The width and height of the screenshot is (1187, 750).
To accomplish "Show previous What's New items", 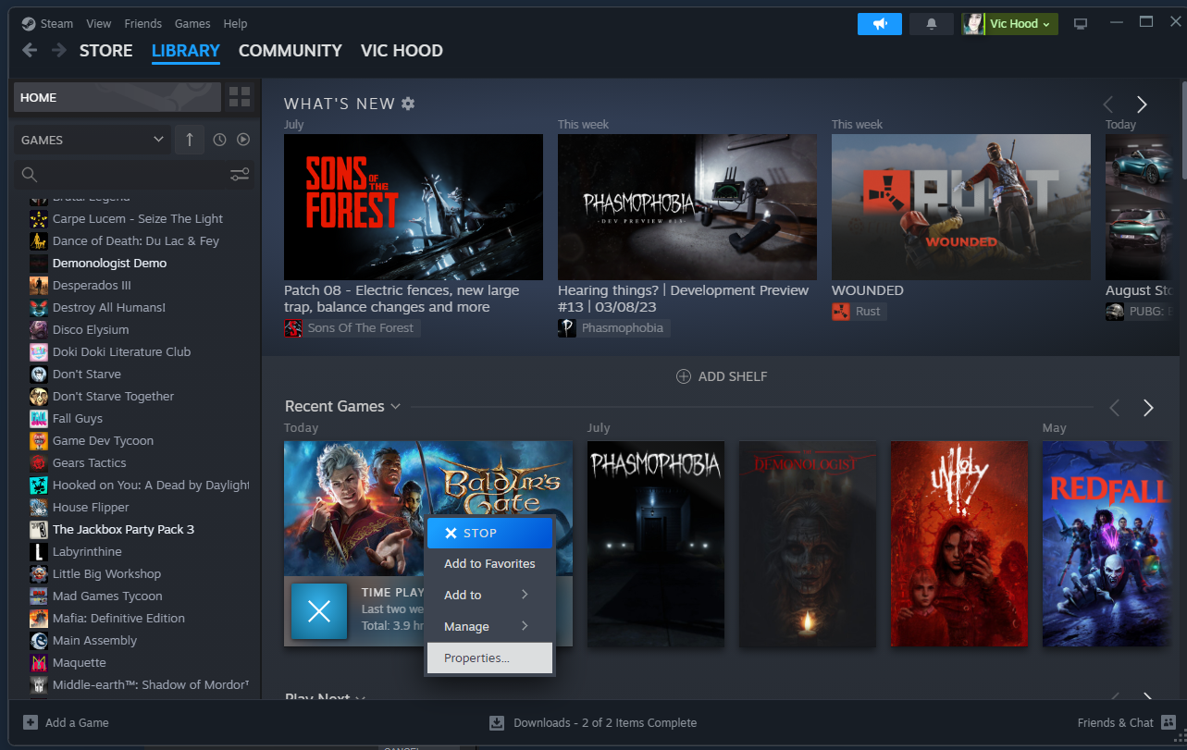I will pyautogui.click(x=1108, y=105).
